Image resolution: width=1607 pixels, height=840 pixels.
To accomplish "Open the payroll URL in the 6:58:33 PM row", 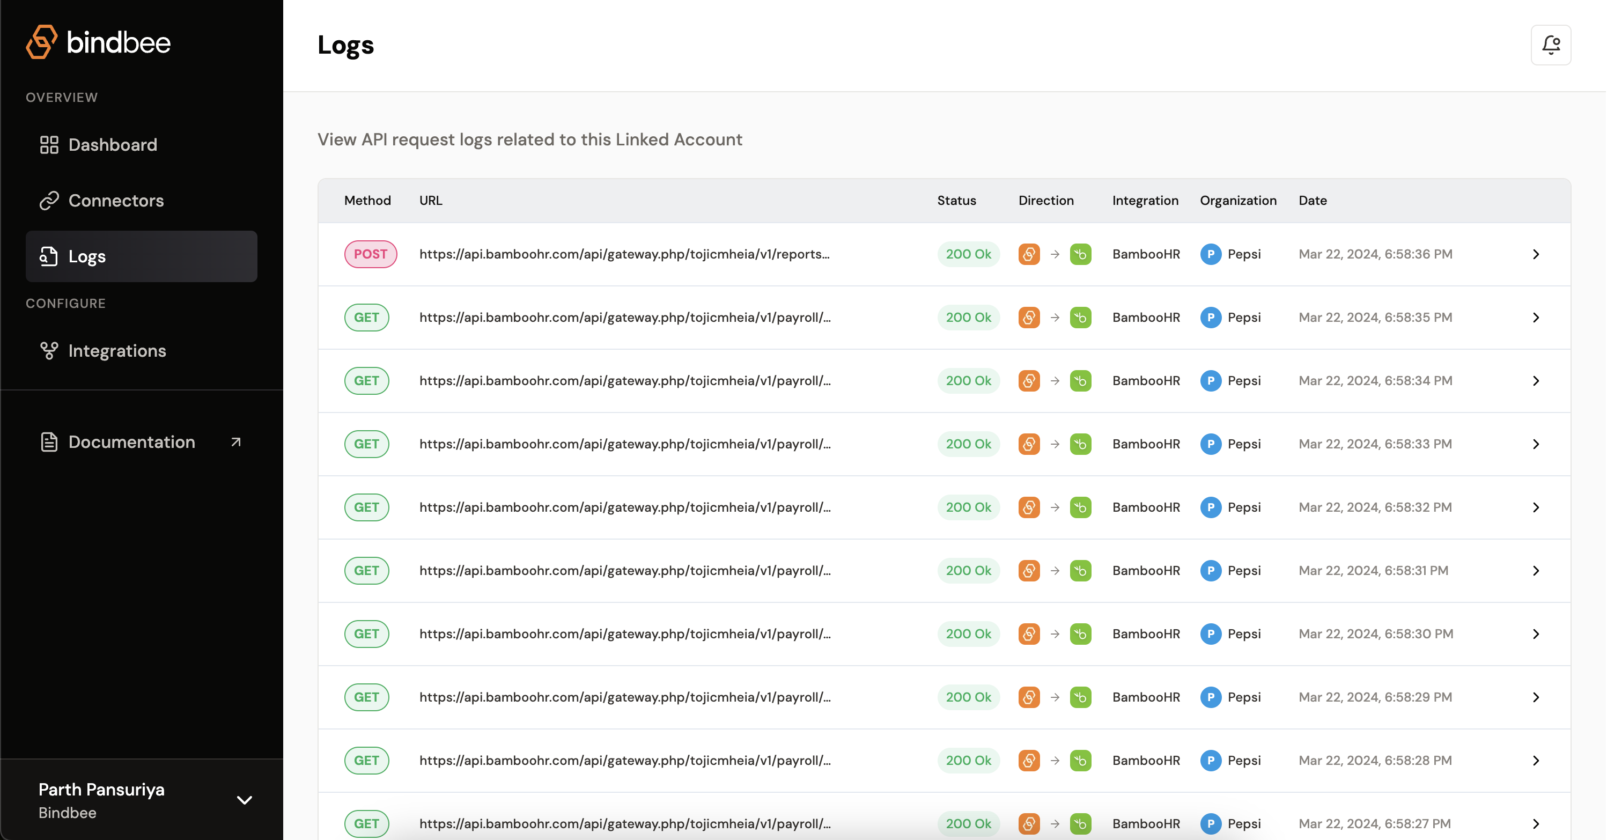I will 625,444.
